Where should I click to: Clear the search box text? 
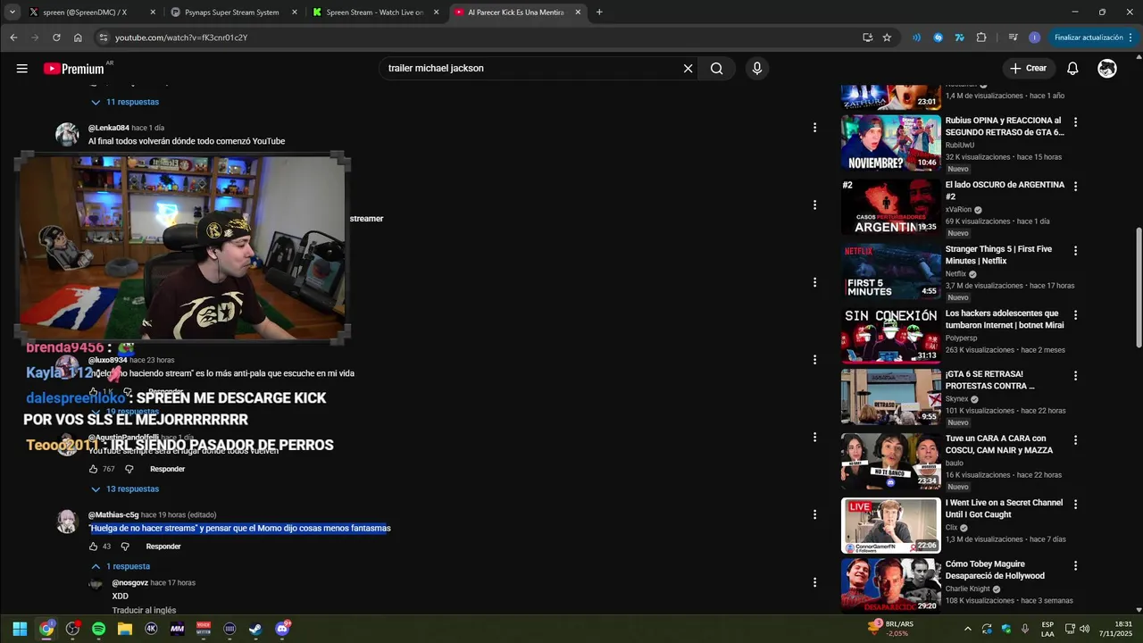coord(688,69)
